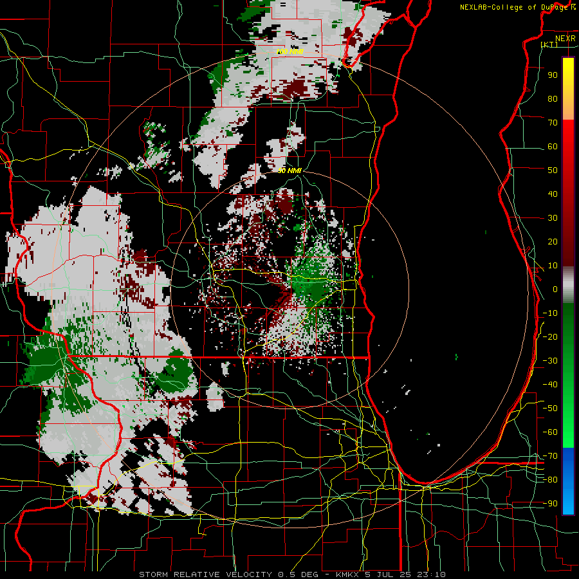Select the 40 value on velocity scale
The image size is (579, 579).
[x=553, y=194]
